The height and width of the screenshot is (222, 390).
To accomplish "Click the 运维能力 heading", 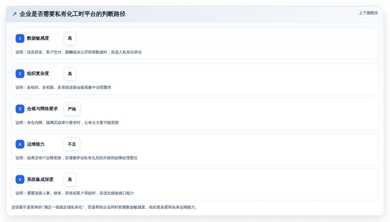I will 36,144.
